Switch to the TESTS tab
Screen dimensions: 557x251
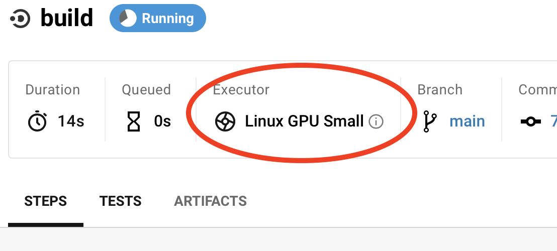(x=121, y=201)
